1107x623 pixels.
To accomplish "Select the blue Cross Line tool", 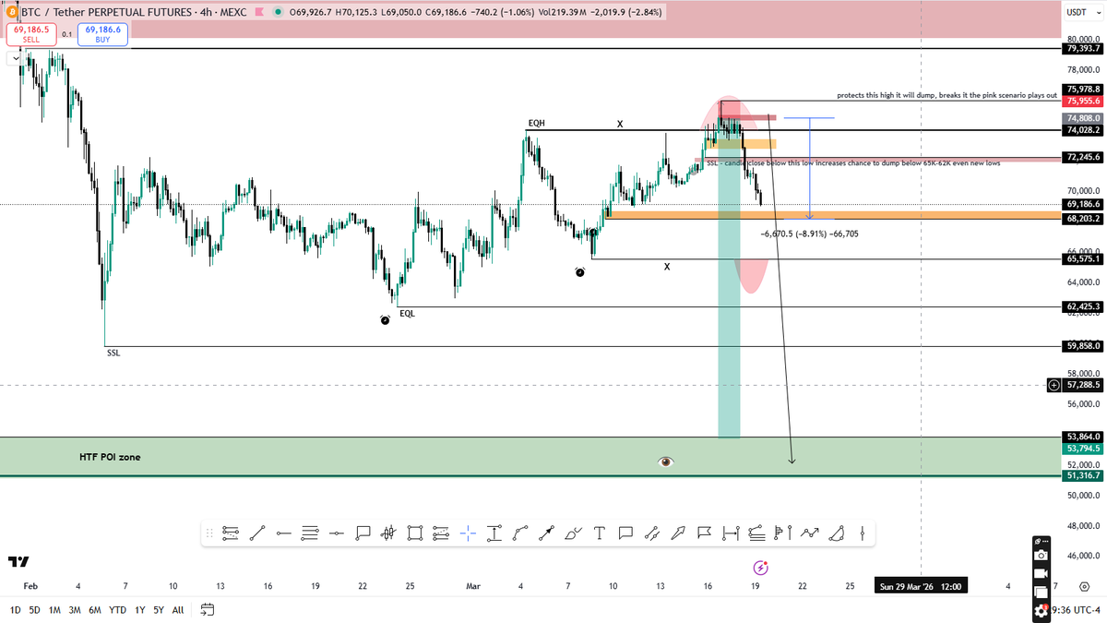I will coord(468,533).
